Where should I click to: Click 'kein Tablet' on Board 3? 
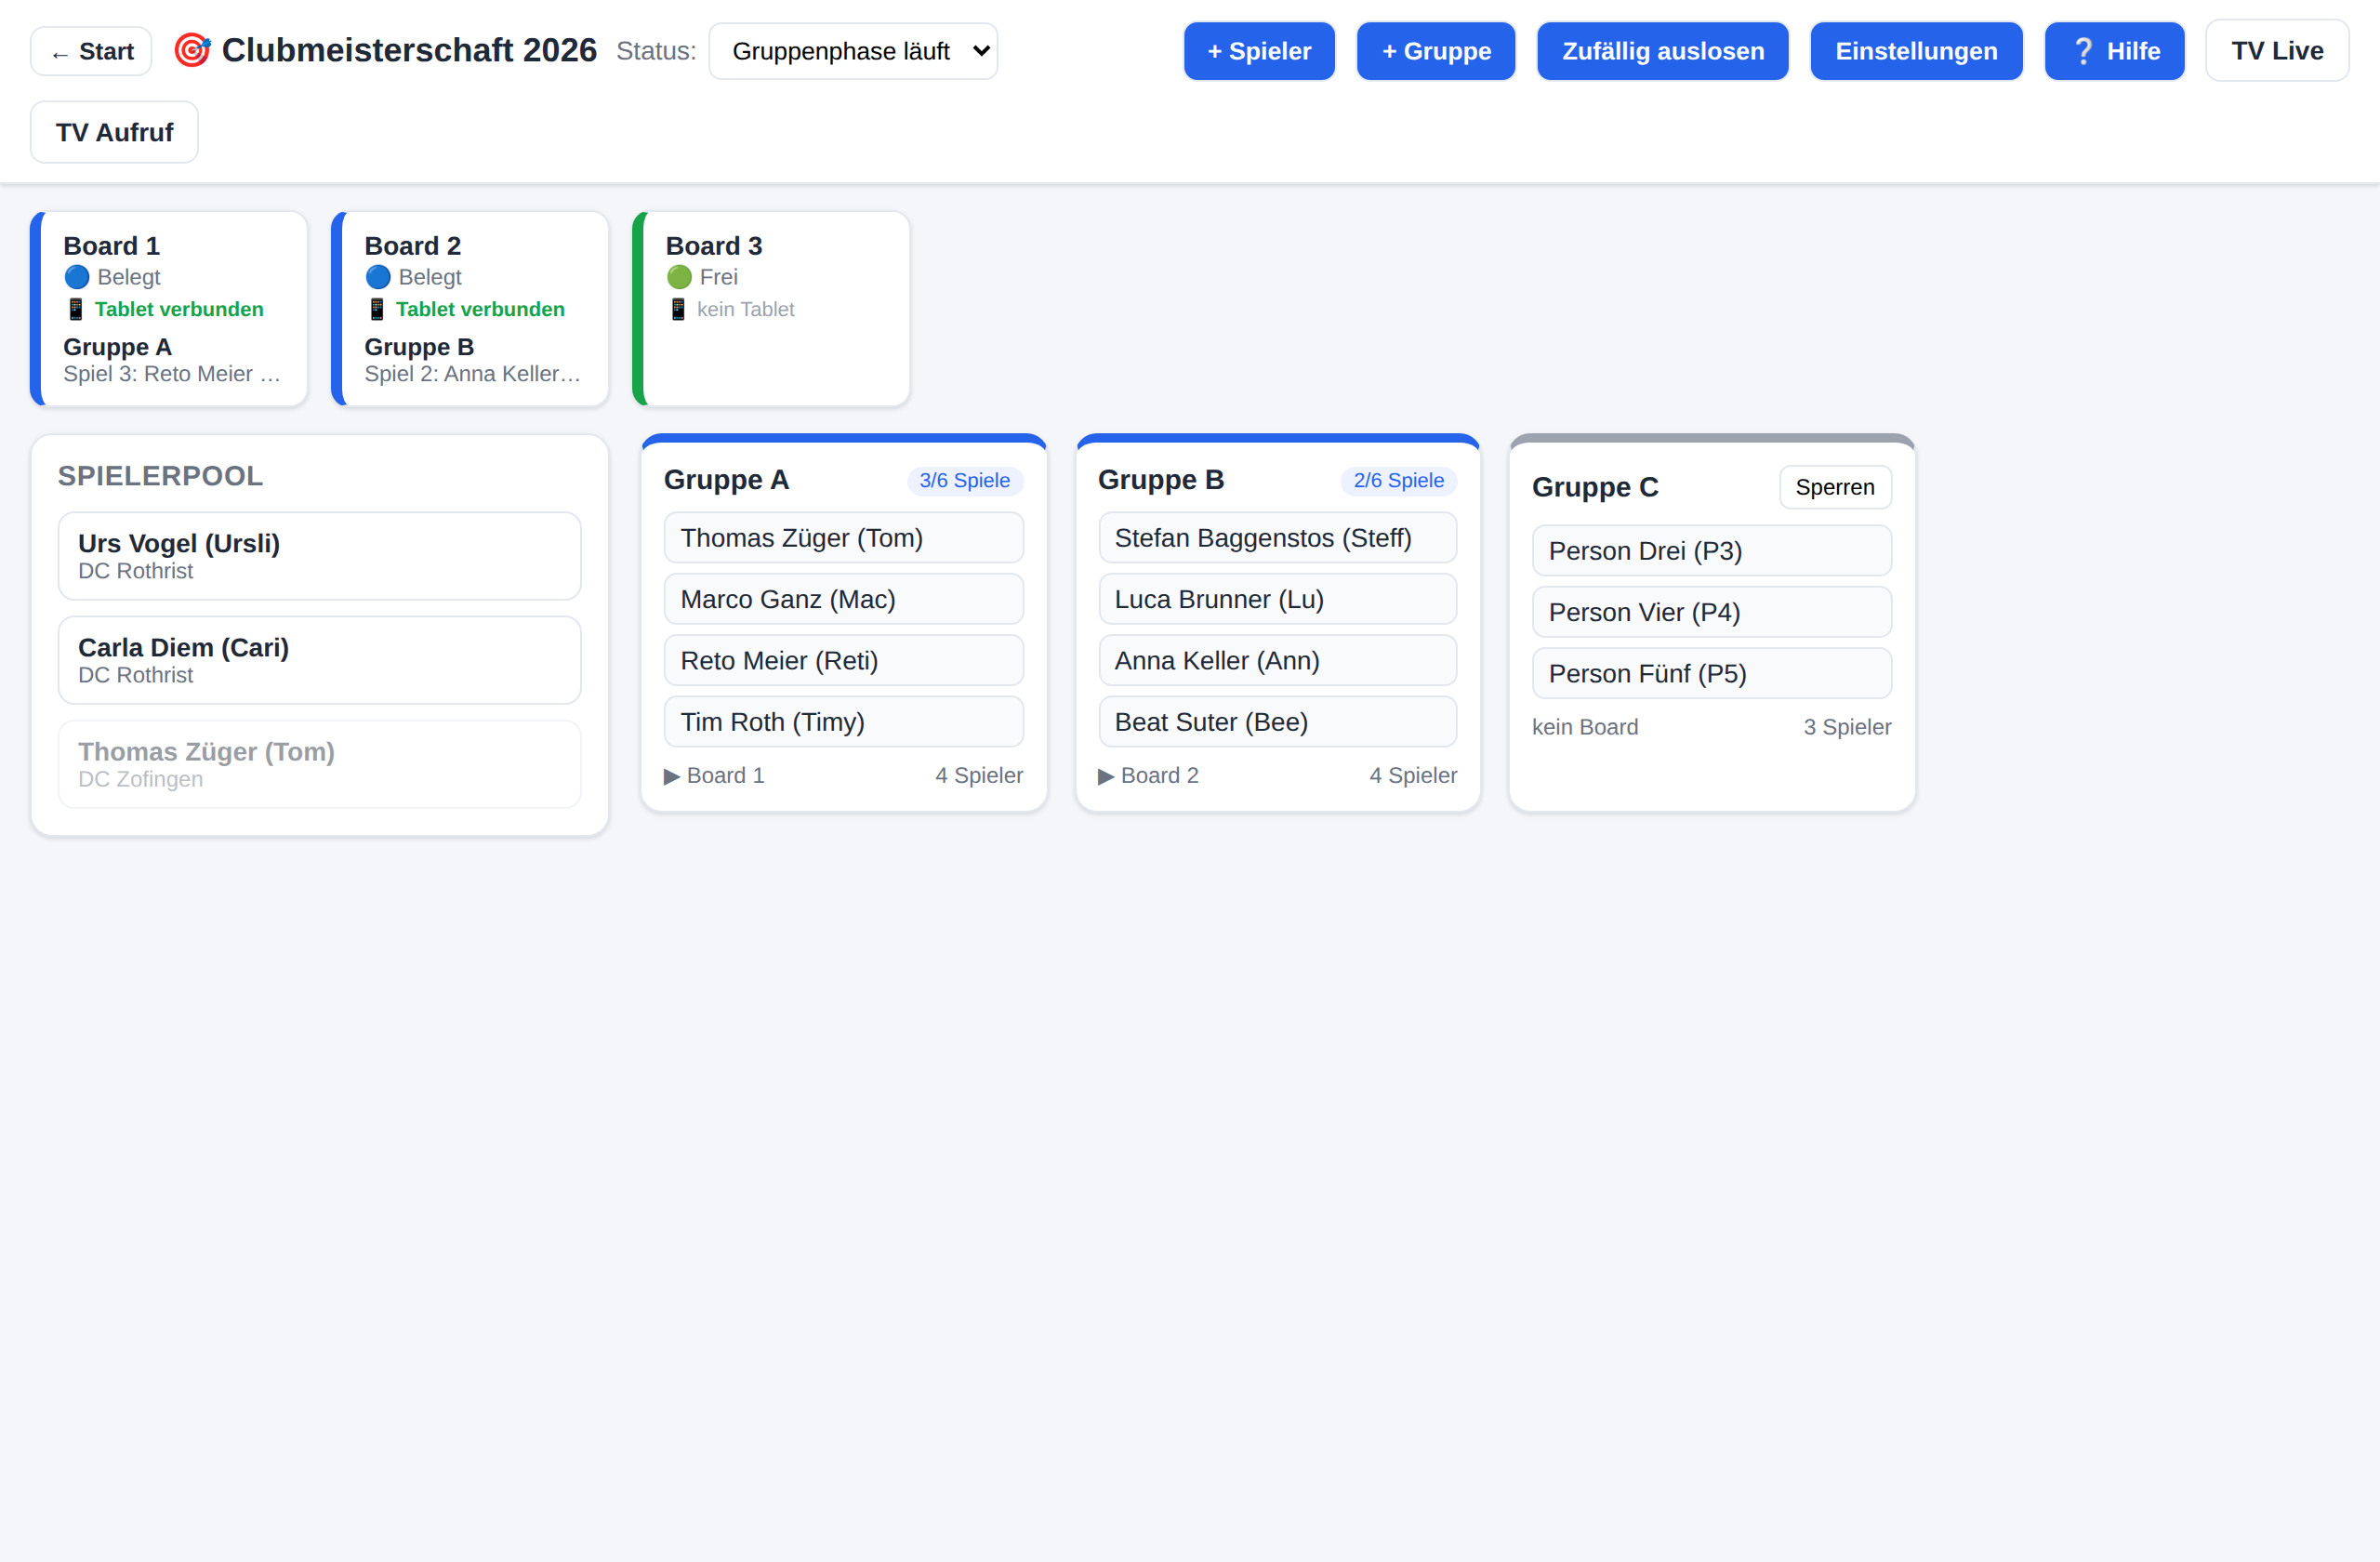point(745,309)
